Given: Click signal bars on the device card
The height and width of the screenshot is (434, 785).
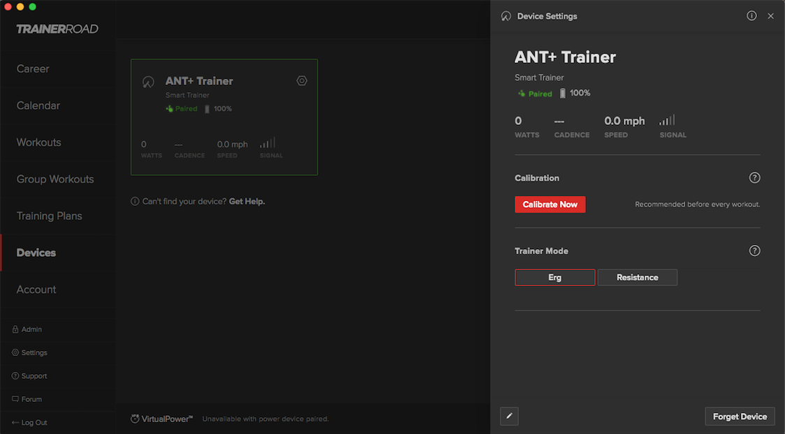Looking at the screenshot, I should point(267,143).
